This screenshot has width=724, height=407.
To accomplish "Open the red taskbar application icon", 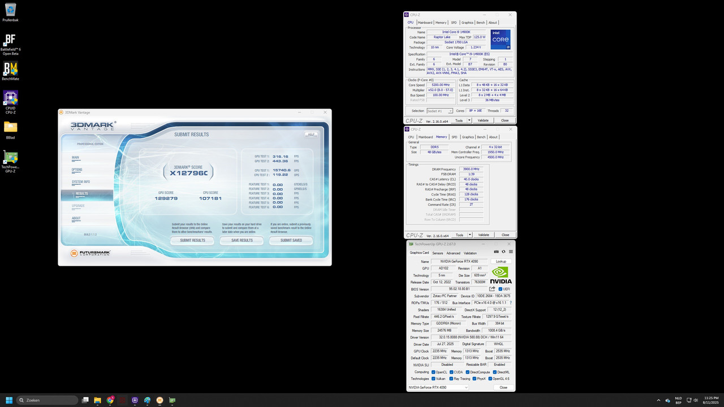I will point(122,400).
